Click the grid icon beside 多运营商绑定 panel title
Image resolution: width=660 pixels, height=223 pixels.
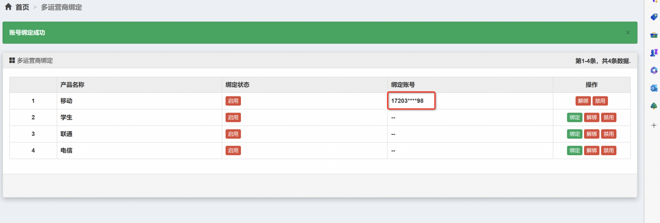[12, 61]
